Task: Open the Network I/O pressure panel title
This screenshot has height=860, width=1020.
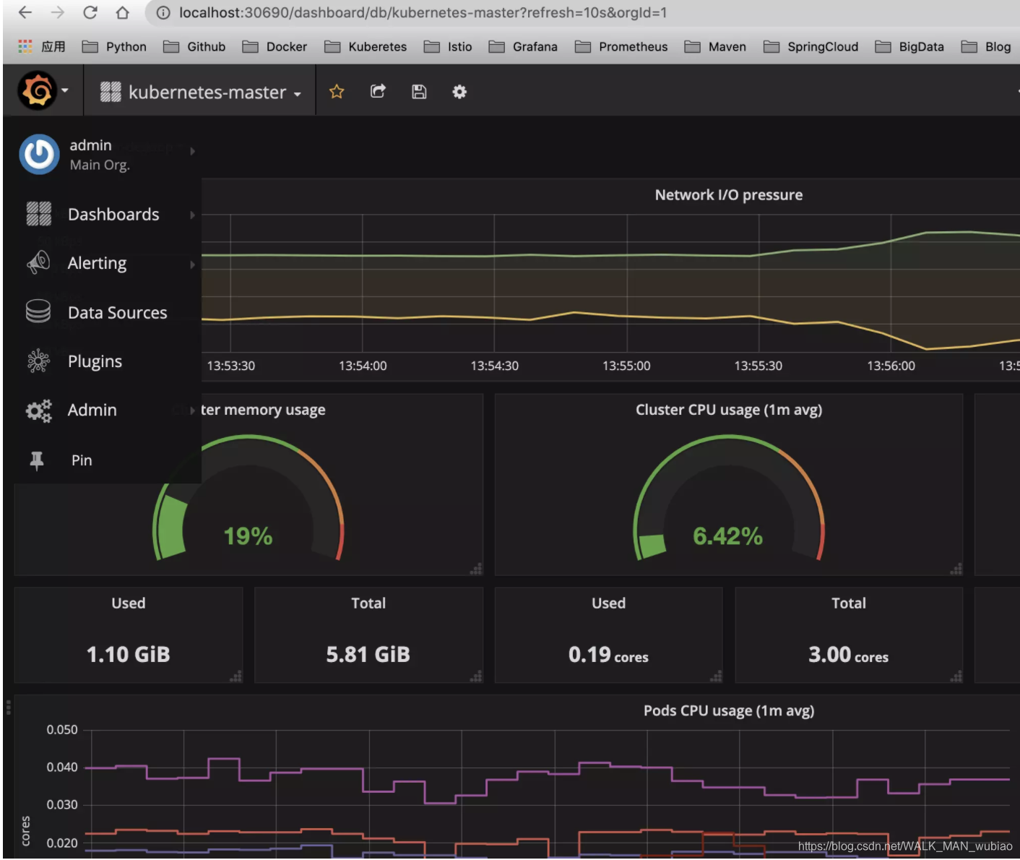Action: [728, 194]
